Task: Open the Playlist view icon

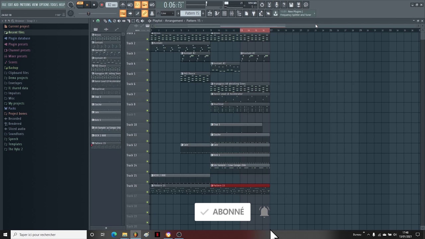Action: click(x=210, y=13)
